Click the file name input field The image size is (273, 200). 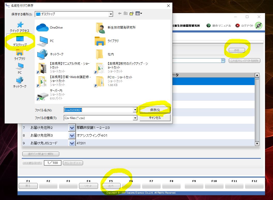98,110
